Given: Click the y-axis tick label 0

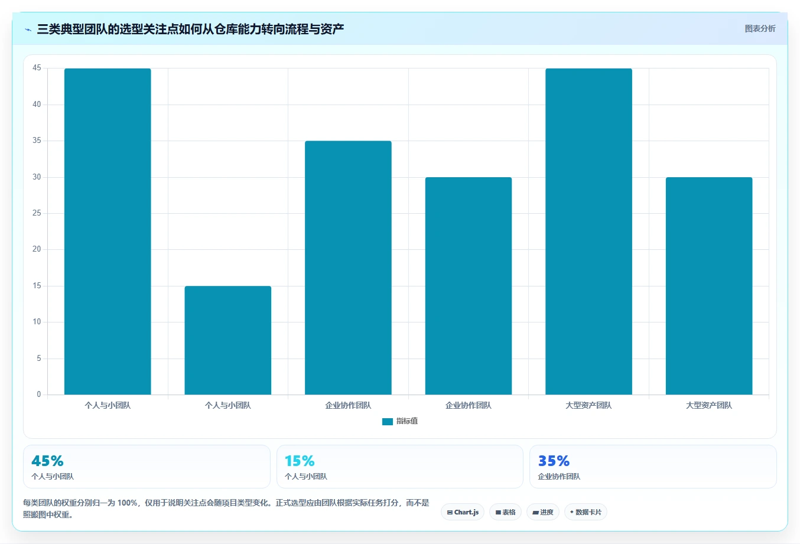Looking at the screenshot, I should (x=39, y=395).
